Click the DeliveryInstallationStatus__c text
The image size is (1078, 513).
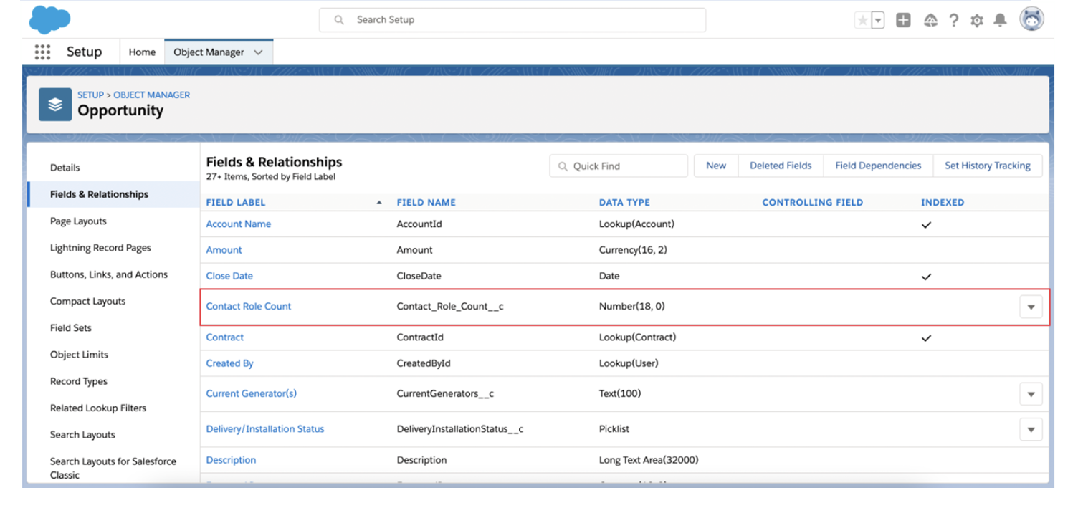click(460, 429)
